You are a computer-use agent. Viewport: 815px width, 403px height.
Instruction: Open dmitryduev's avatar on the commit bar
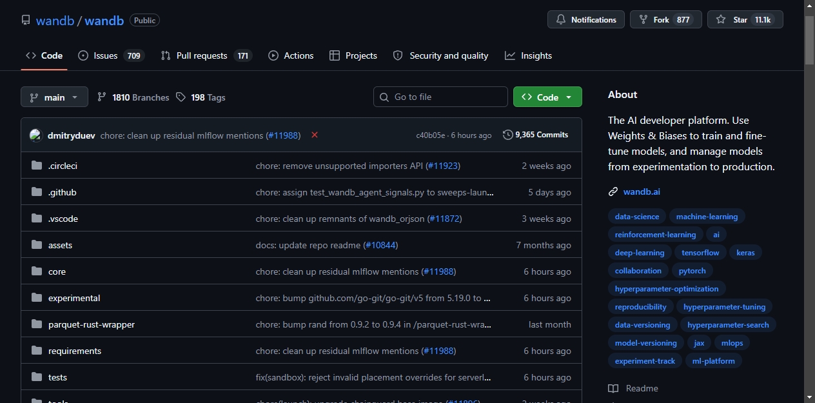(35, 135)
